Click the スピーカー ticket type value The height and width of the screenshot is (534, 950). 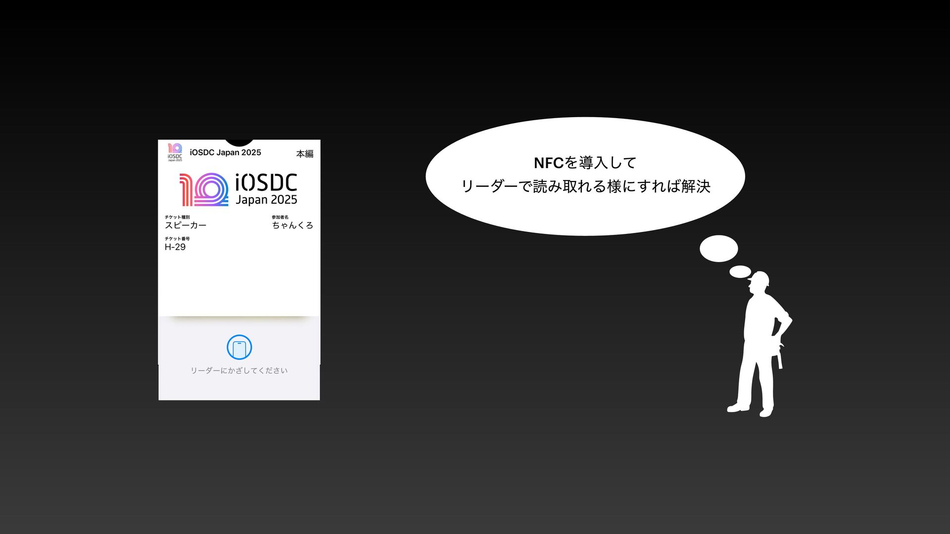186,225
